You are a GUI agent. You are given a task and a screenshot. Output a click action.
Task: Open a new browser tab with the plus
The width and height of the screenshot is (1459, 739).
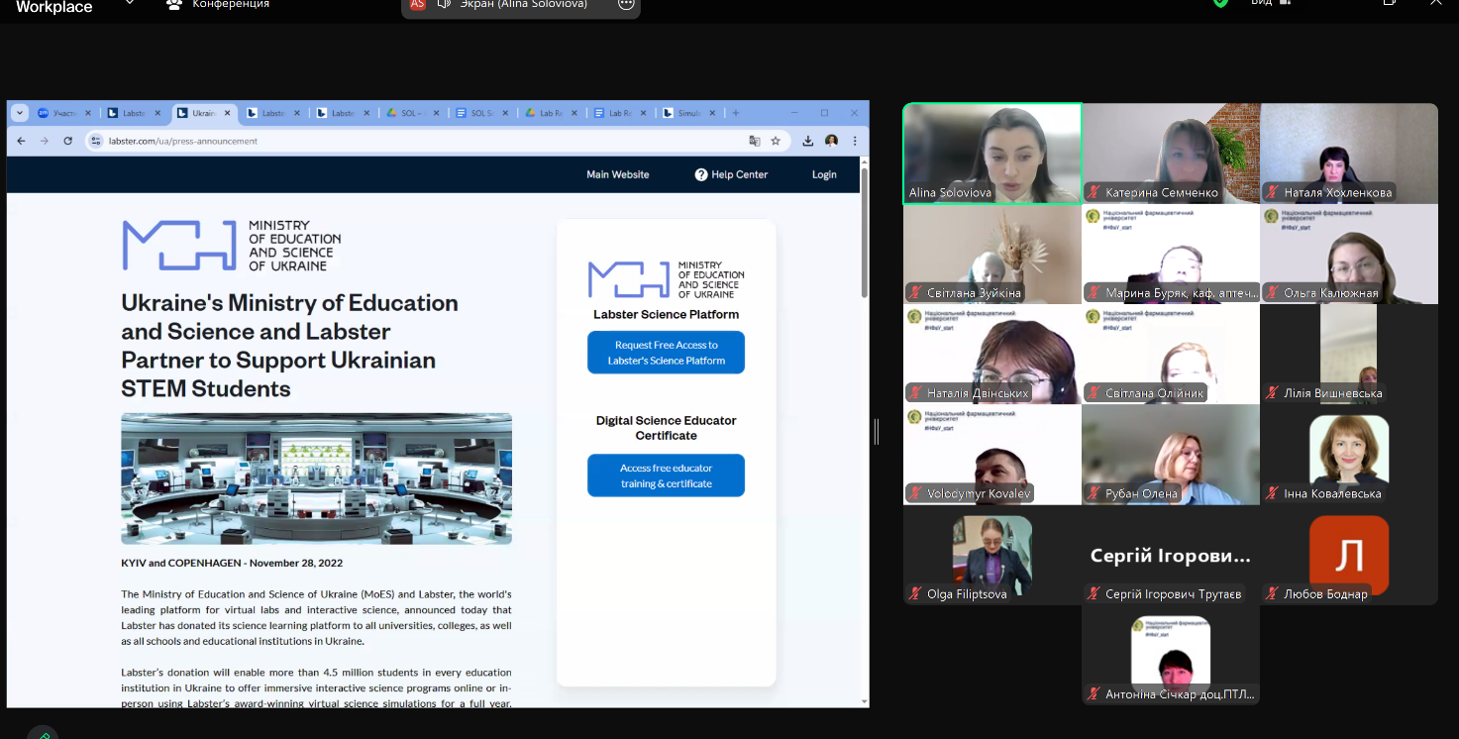pyautogui.click(x=735, y=113)
